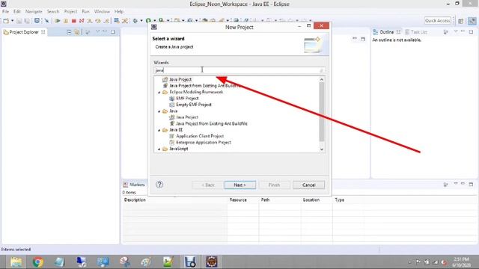The width and height of the screenshot is (479, 269).
Task: Click the red Terminate square icon
Action: click(x=73, y=21)
